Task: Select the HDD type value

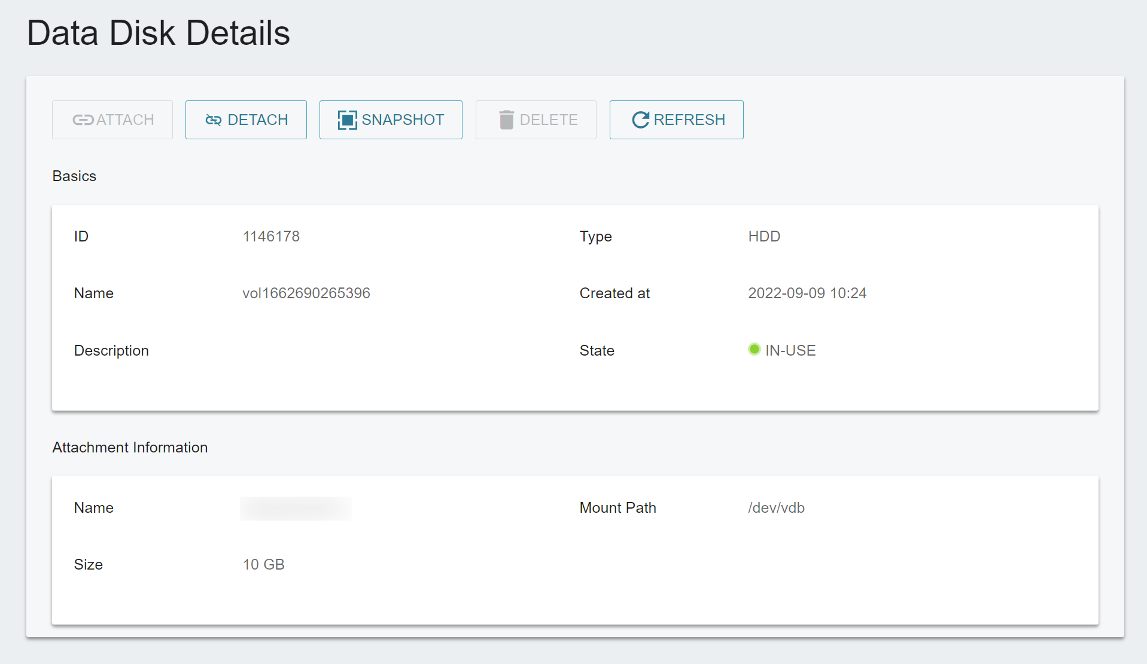Action: (764, 236)
